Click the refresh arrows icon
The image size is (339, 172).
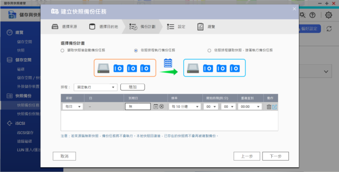coord(329,29)
